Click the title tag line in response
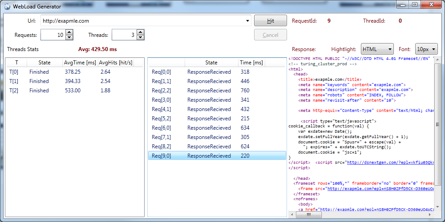This screenshot has width=445, height=222. [x=330, y=79]
